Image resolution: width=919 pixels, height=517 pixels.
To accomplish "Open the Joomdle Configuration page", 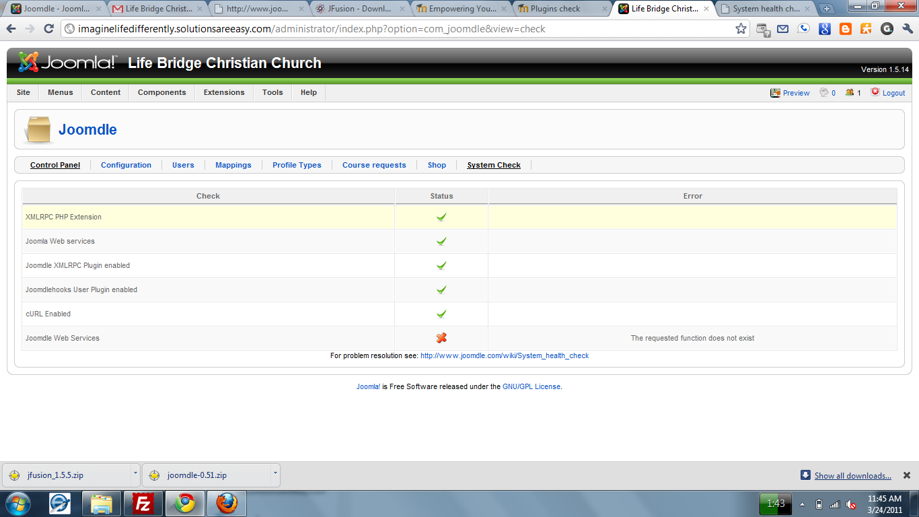I will (126, 165).
